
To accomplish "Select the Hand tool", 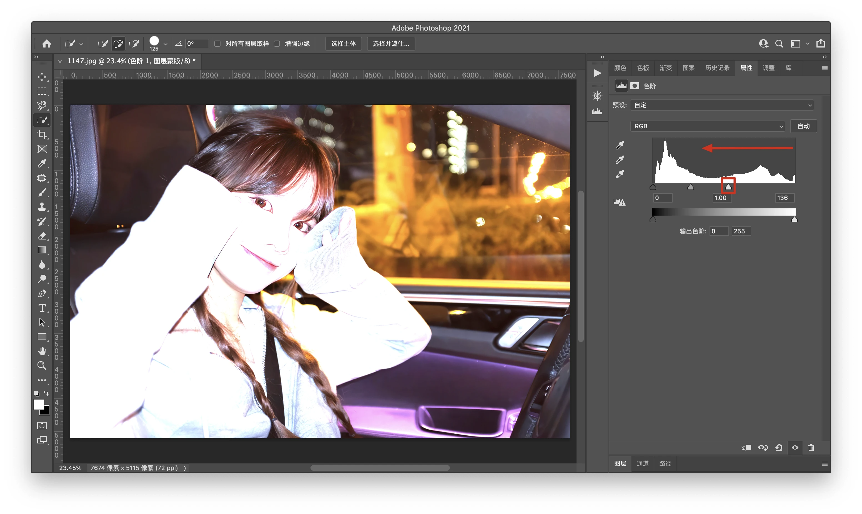I will click(x=42, y=351).
